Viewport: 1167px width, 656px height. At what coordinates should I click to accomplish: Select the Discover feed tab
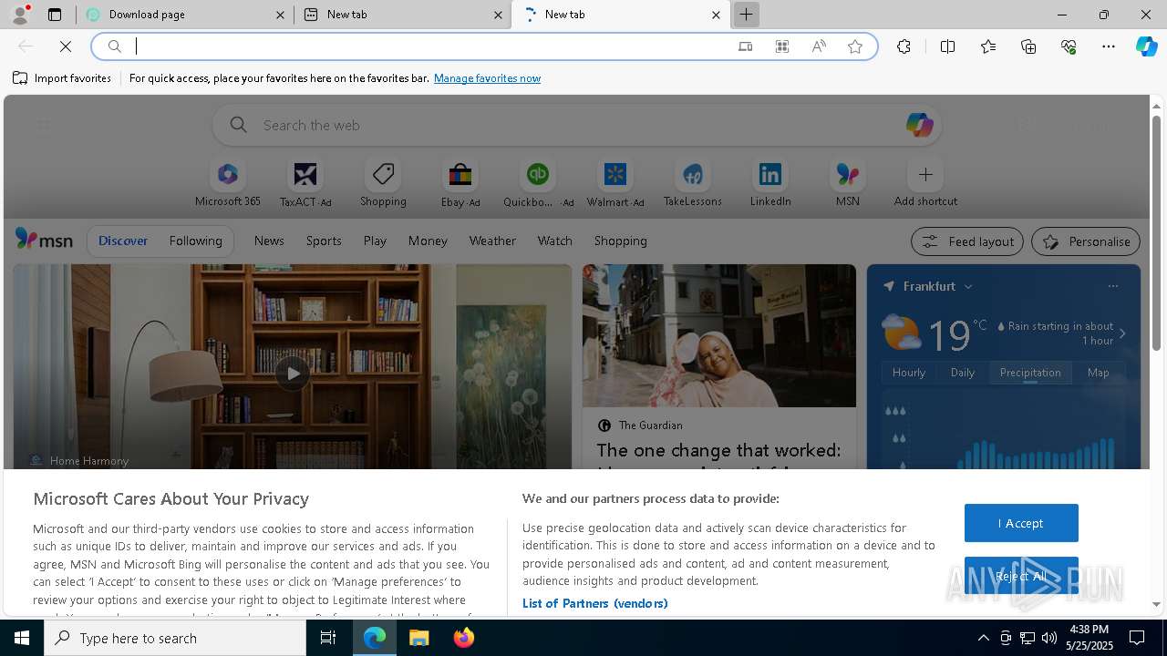pyautogui.click(x=123, y=241)
